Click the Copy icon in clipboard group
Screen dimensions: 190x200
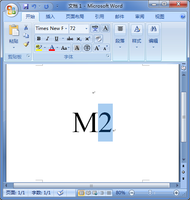coord(26,36)
